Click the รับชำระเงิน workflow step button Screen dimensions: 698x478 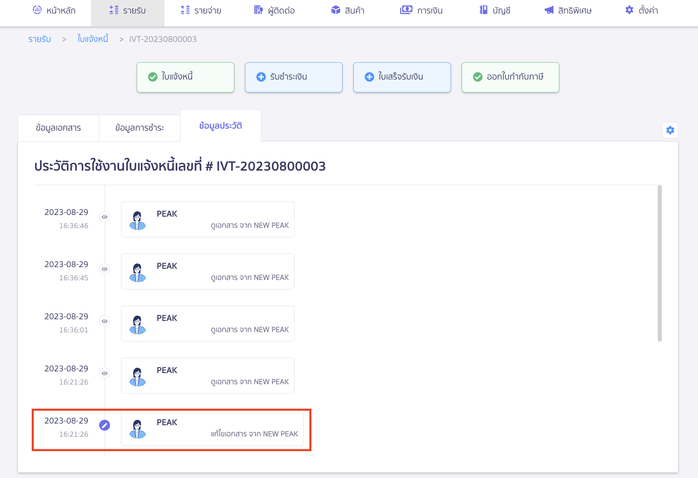[294, 77]
